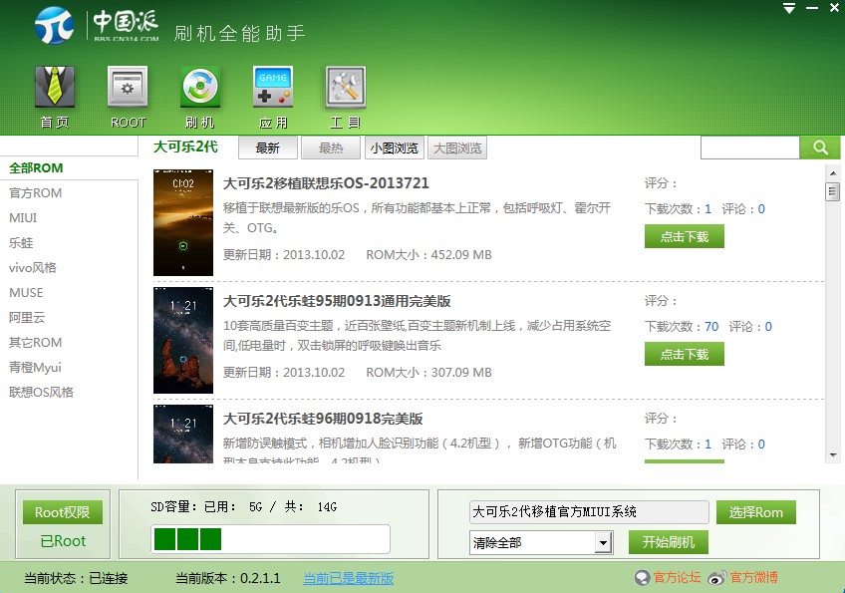Select the 最新 sort tab
Viewport: 845px width, 593px height.
click(268, 148)
